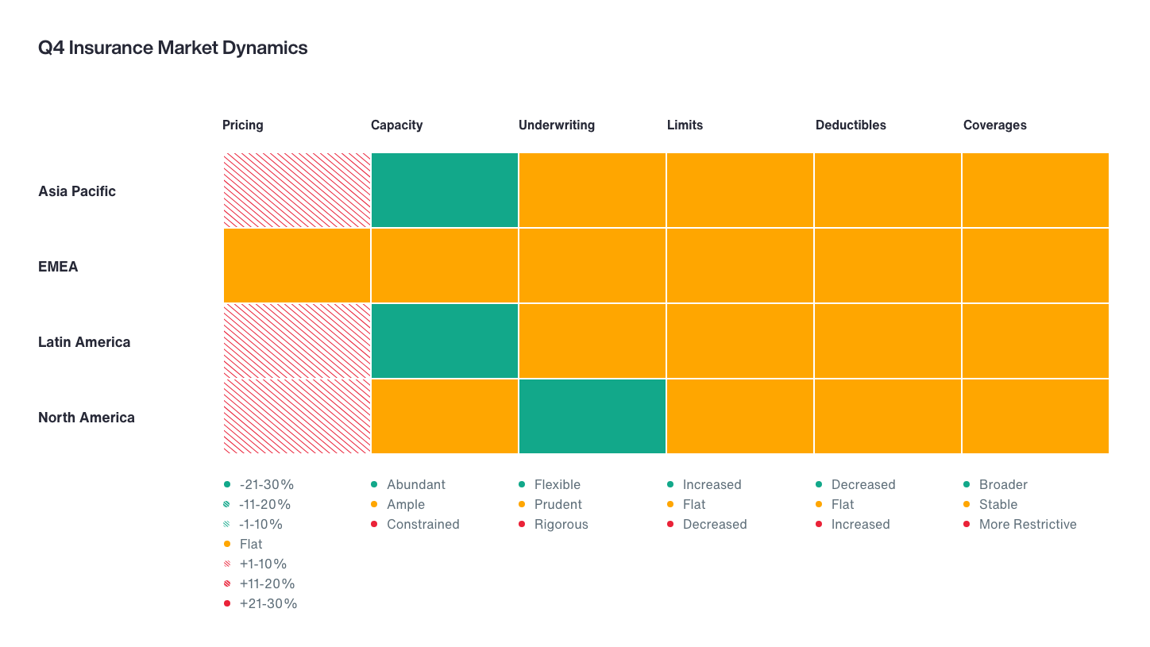Click the Deductibles column header
Viewport: 1150px width, 647px height.
[851, 125]
